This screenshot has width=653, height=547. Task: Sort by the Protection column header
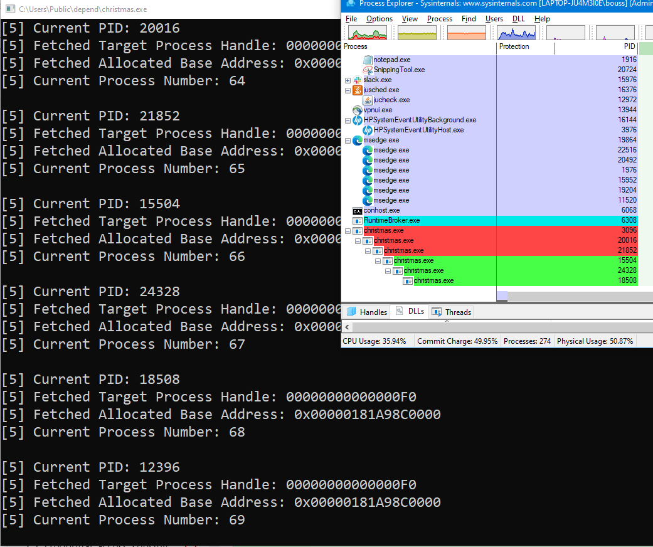pyautogui.click(x=525, y=46)
